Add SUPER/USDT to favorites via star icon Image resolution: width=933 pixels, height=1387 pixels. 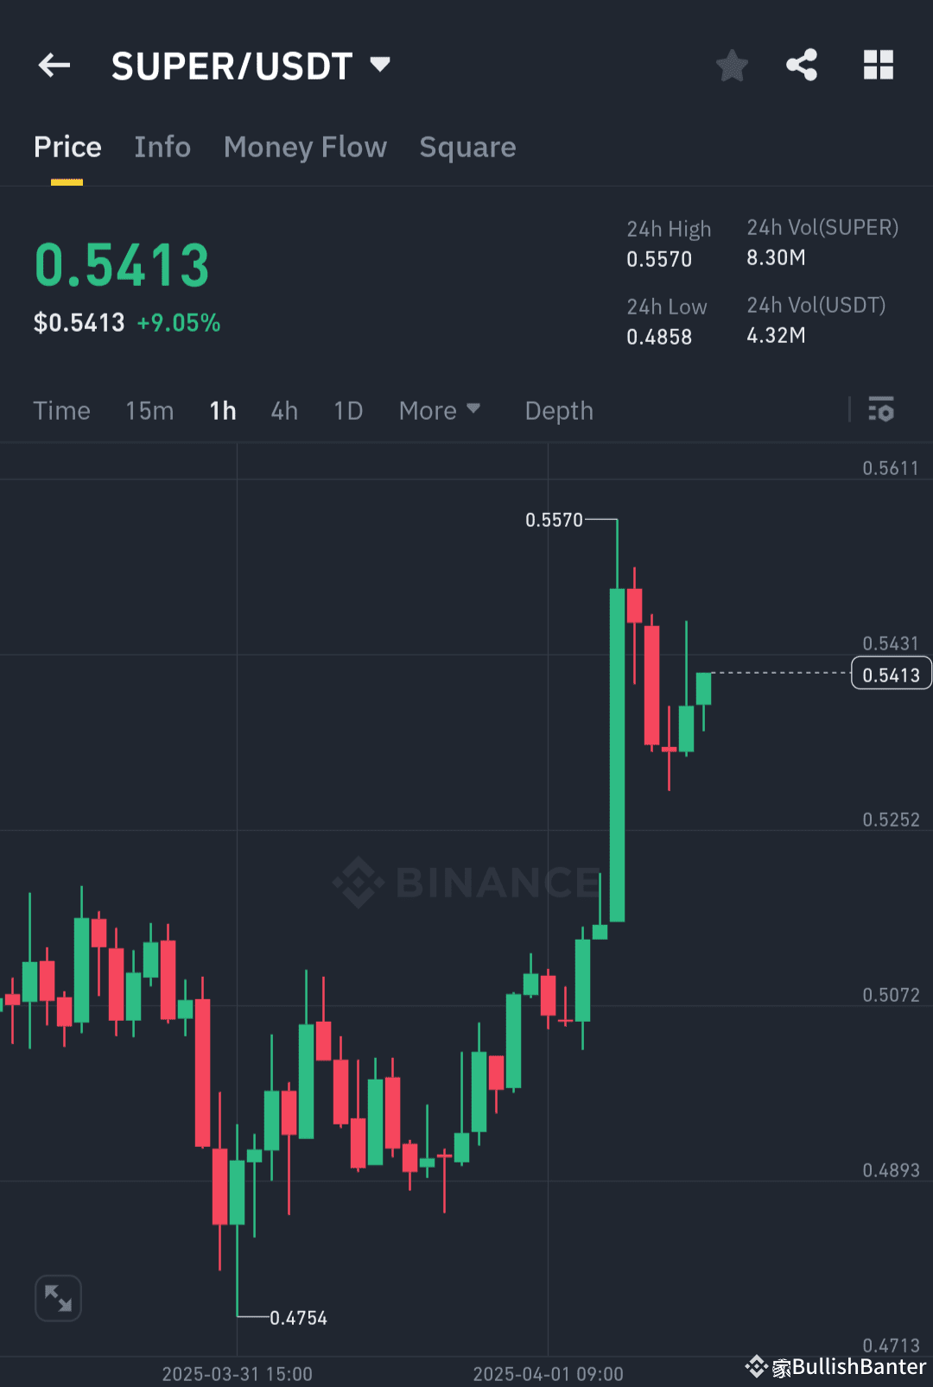click(732, 65)
